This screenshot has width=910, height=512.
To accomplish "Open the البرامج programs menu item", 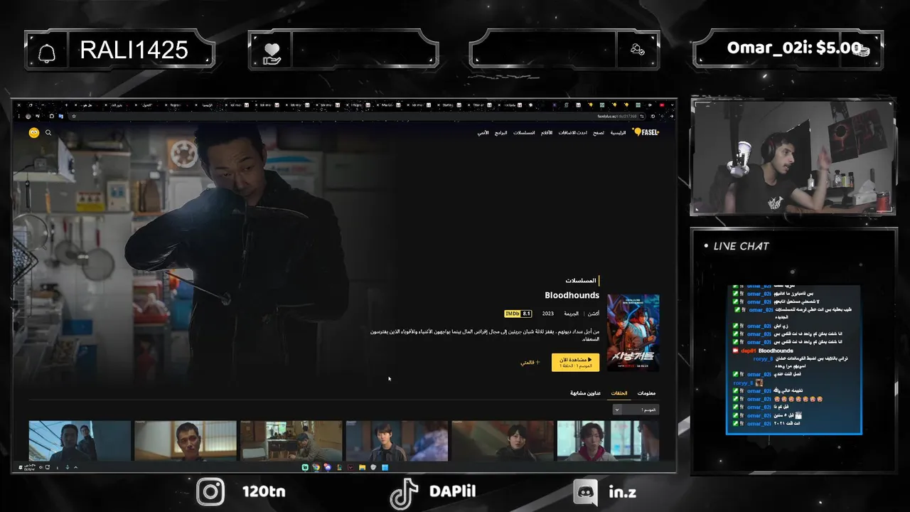I will click(501, 133).
